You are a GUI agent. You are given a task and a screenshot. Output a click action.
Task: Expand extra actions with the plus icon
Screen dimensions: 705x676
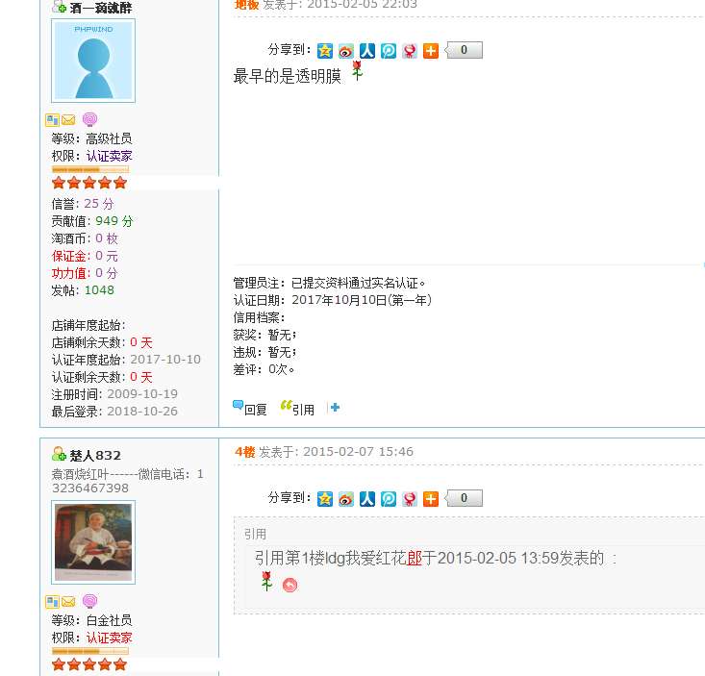tap(335, 408)
